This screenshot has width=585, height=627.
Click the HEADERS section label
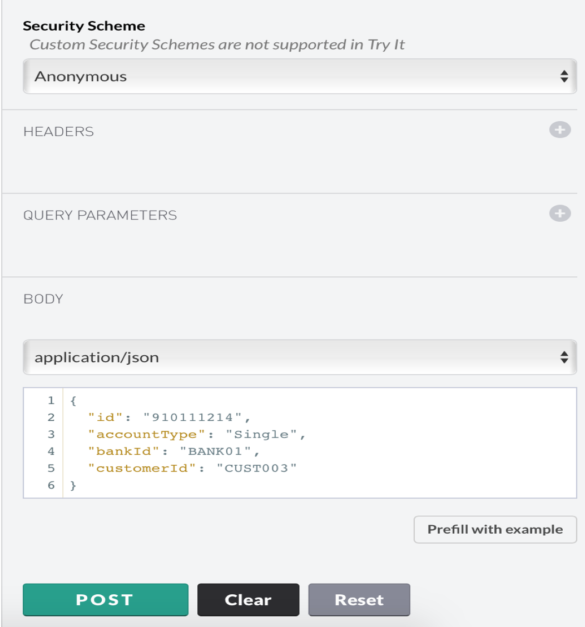tap(58, 132)
